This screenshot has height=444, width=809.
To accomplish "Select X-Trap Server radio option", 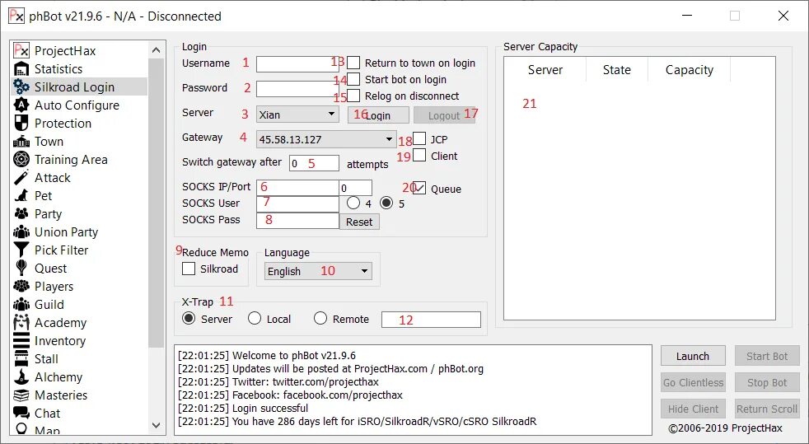I will tap(189, 318).
